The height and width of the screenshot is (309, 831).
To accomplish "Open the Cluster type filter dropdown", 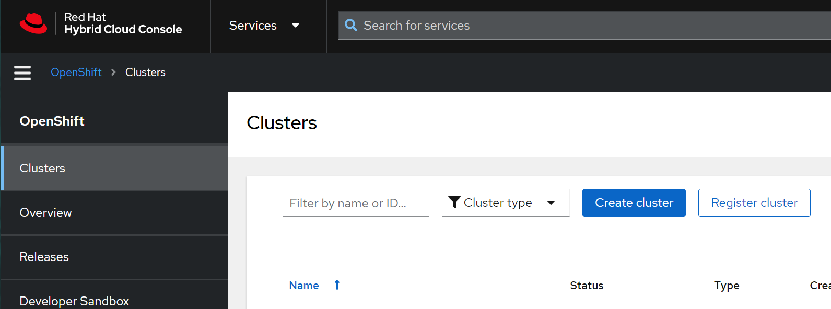I will coord(506,203).
